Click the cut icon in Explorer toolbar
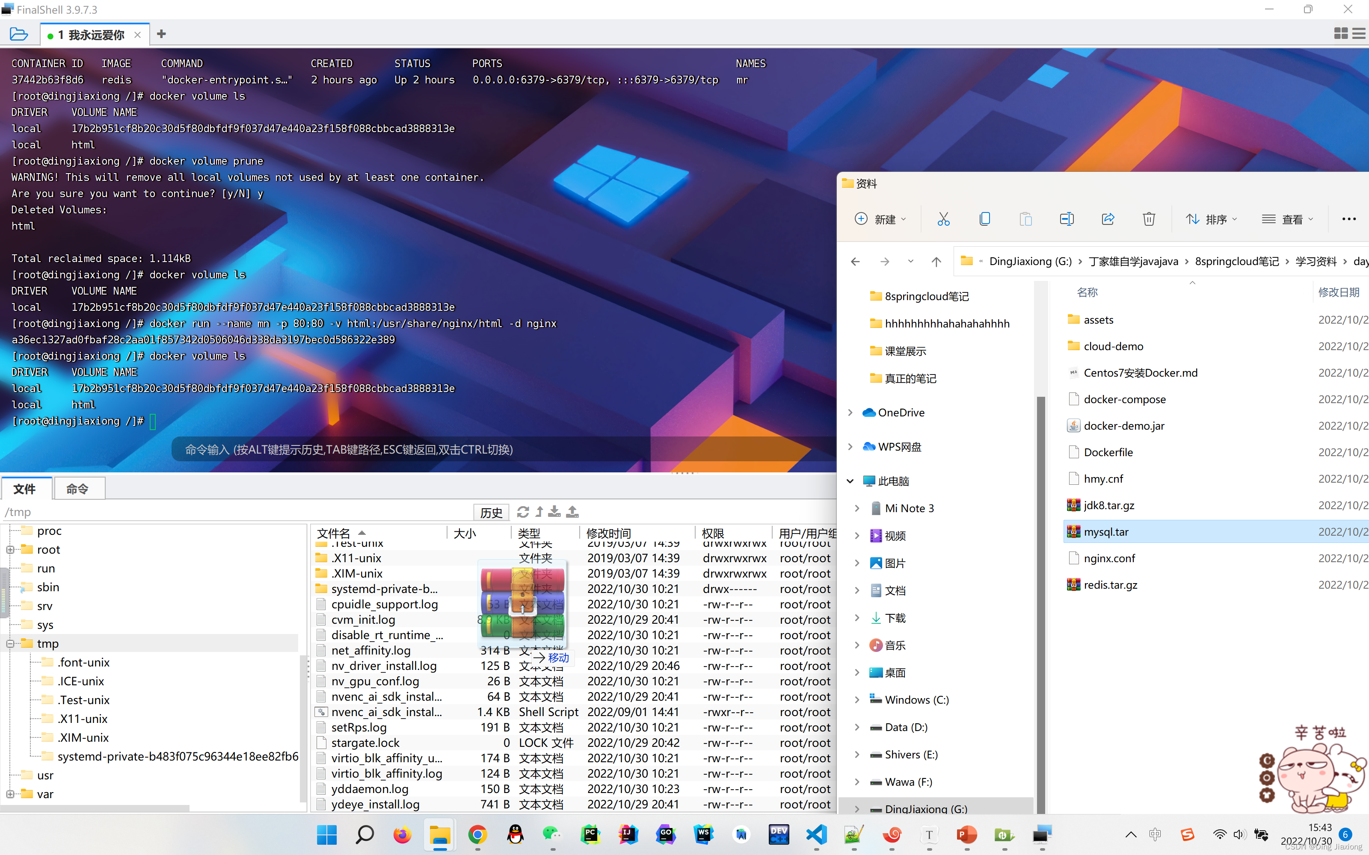1369x855 pixels. click(943, 219)
